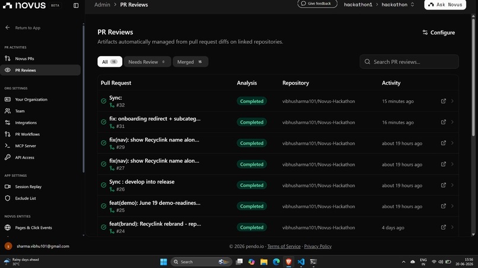Click merged status icon for PR #29
The width and height of the screenshot is (478, 268).
[x=104, y=143]
